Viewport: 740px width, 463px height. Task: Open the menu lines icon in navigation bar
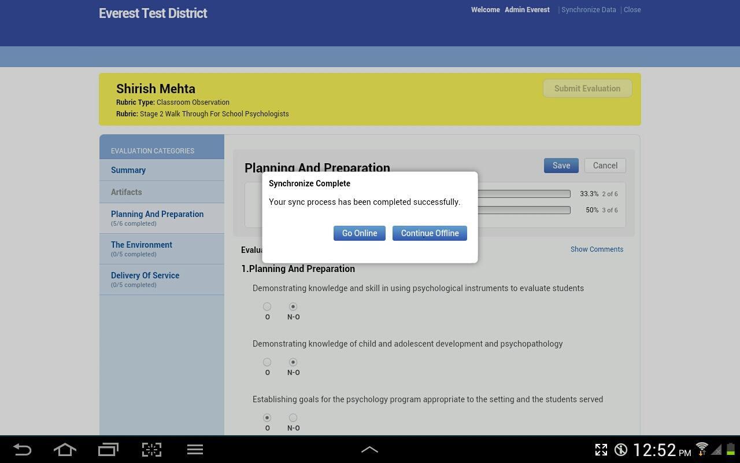tap(195, 450)
